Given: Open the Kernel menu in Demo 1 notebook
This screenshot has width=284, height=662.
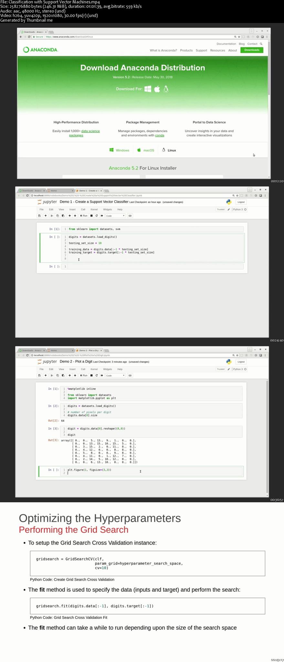Looking at the screenshot, I should click(x=94, y=209).
